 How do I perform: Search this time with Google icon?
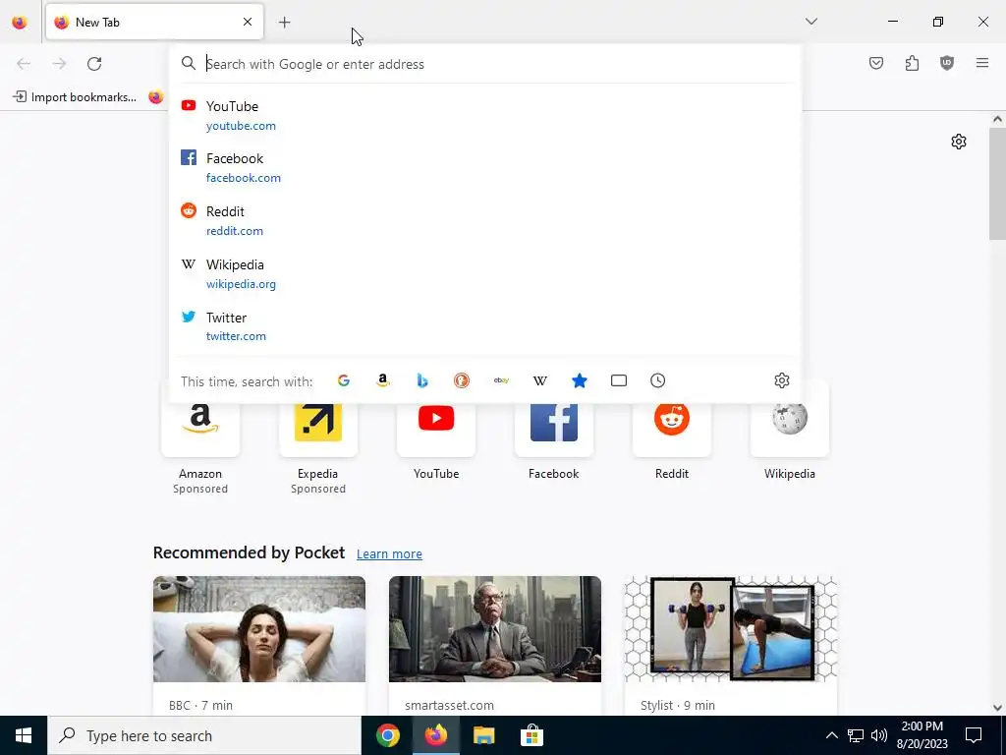coord(344,380)
